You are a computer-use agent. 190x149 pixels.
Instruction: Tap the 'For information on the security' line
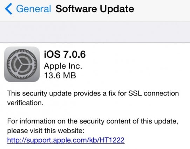(x=93, y=121)
